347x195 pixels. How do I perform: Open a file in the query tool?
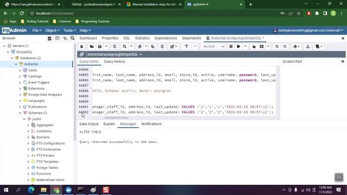point(92,47)
